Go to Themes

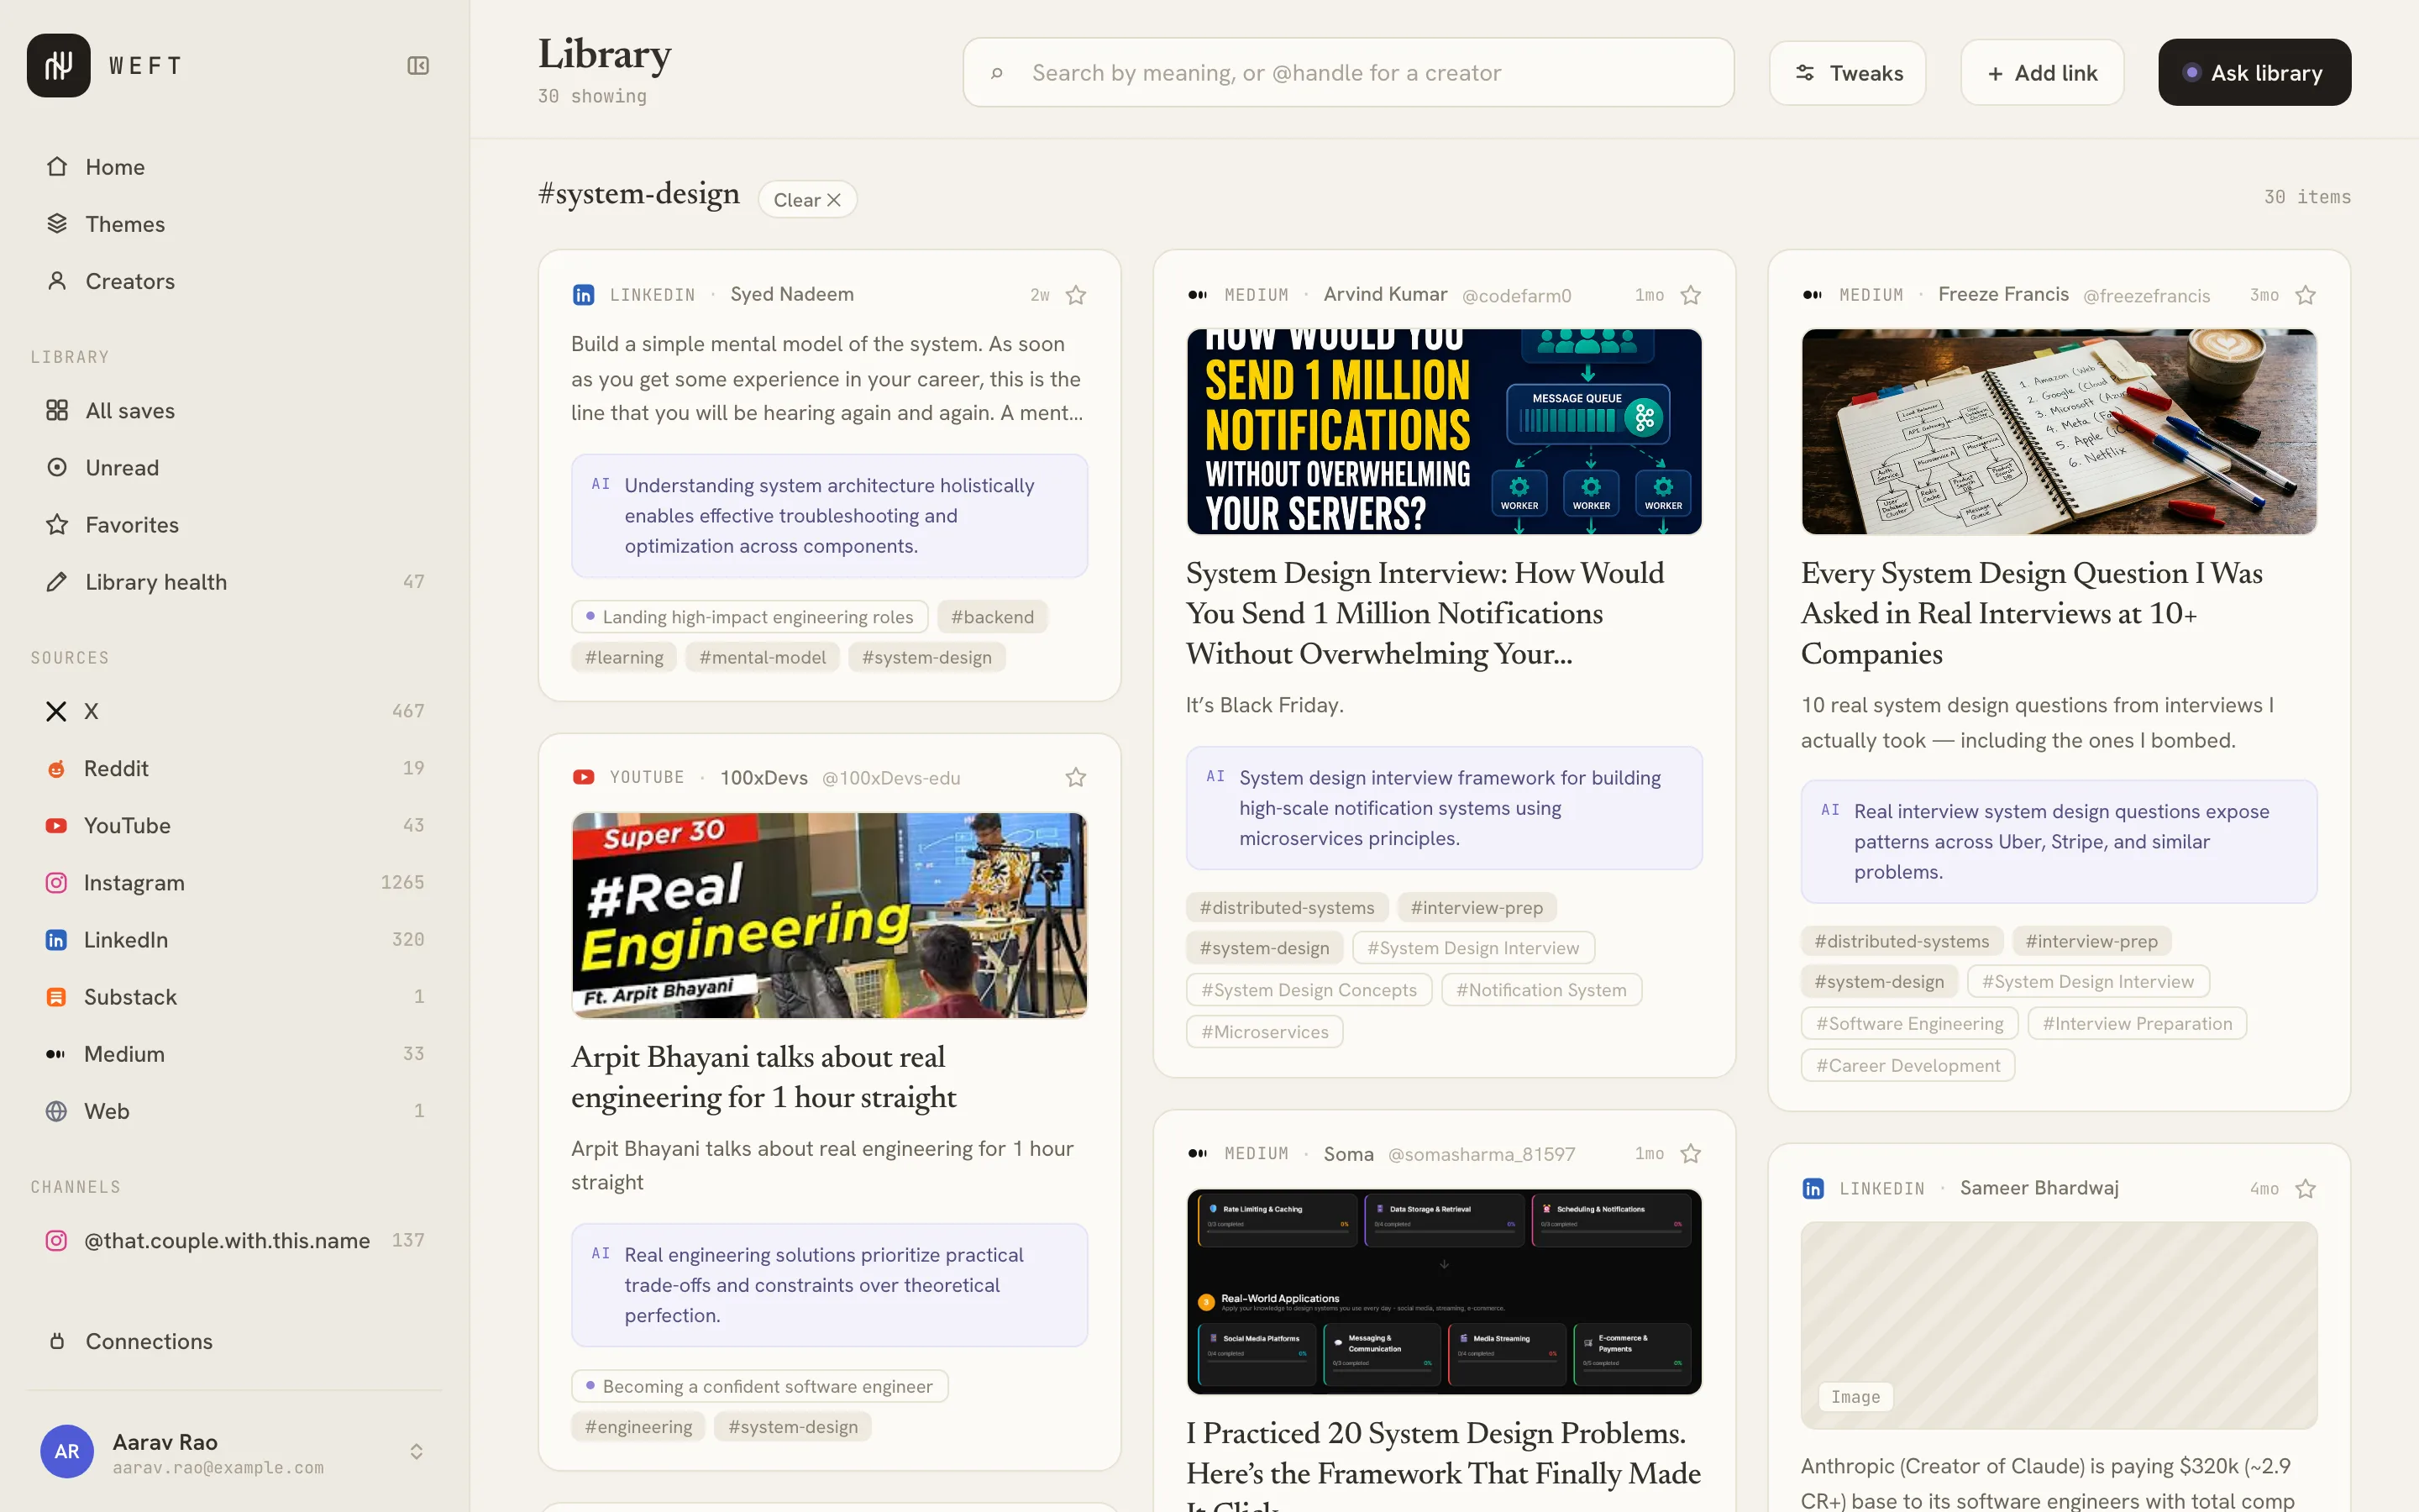click(x=235, y=224)
